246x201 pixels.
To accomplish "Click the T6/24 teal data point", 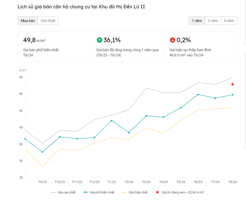I will [x=198, y=94].
